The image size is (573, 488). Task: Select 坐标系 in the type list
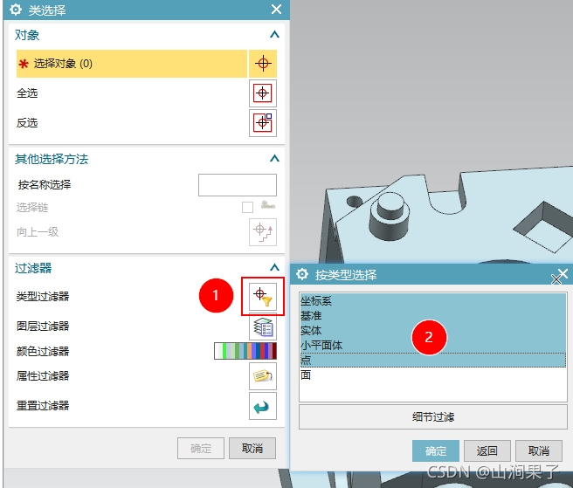433,301
